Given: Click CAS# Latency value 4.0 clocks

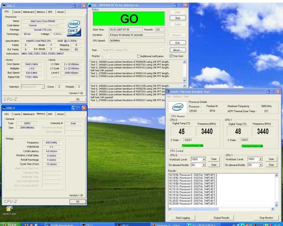Looking at the screenshot, I should click(x=51, y=151).
